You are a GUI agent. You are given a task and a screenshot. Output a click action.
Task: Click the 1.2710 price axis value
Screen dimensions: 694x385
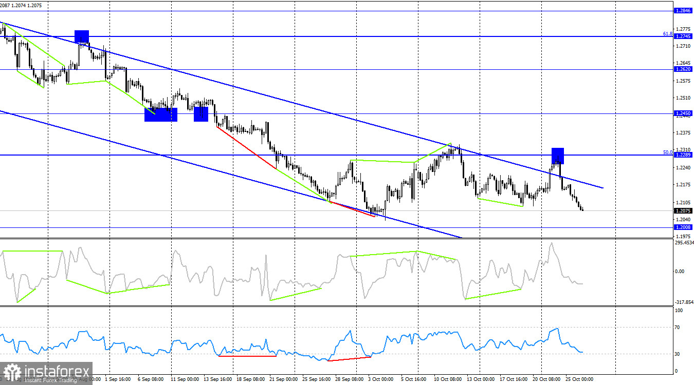click(x=684, y=46)
